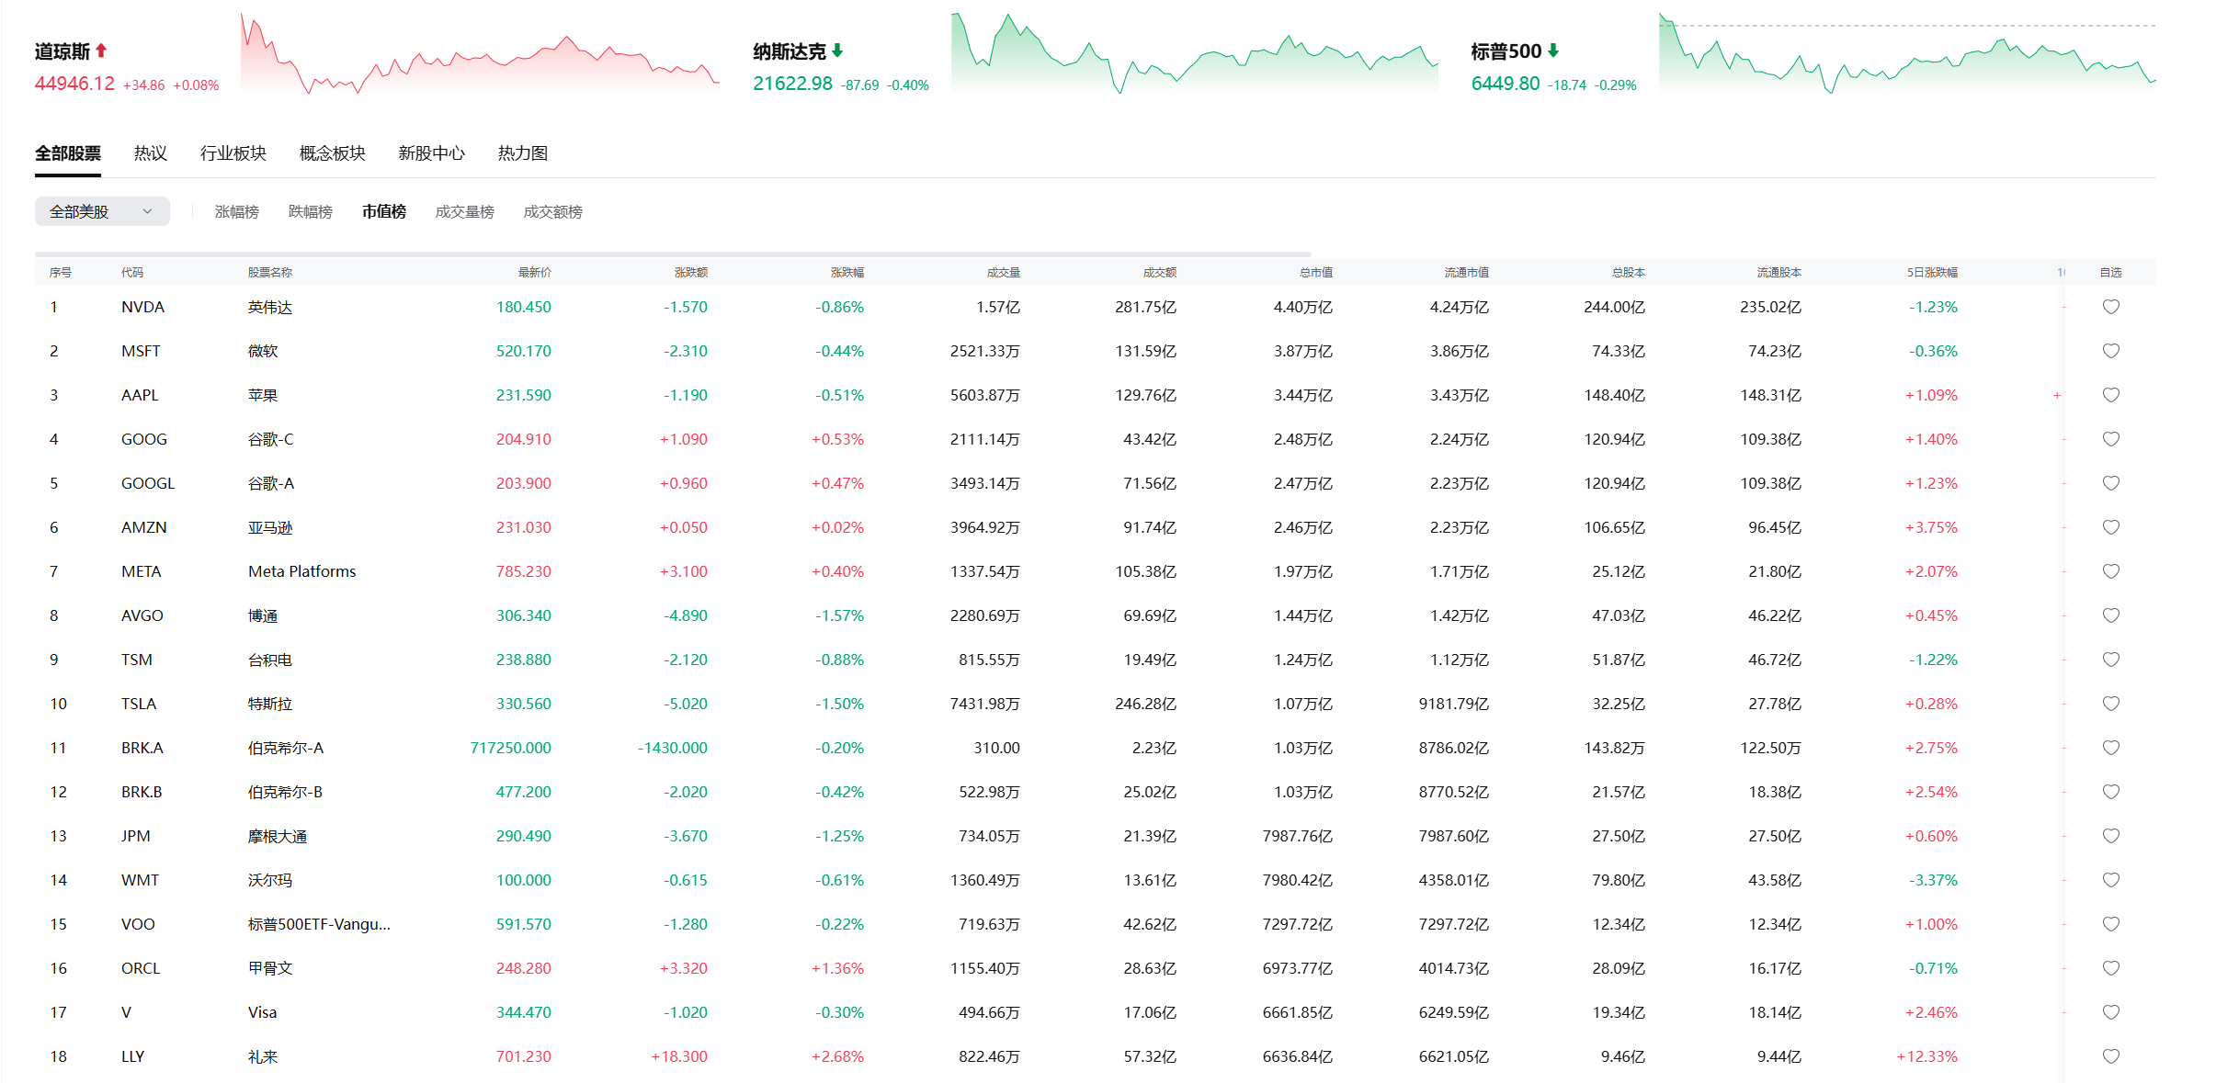The height and width of the screenshot is (1083, 2216).
Task: Click the Nasdaq mini chart
Action: [x=1195, y=52]
